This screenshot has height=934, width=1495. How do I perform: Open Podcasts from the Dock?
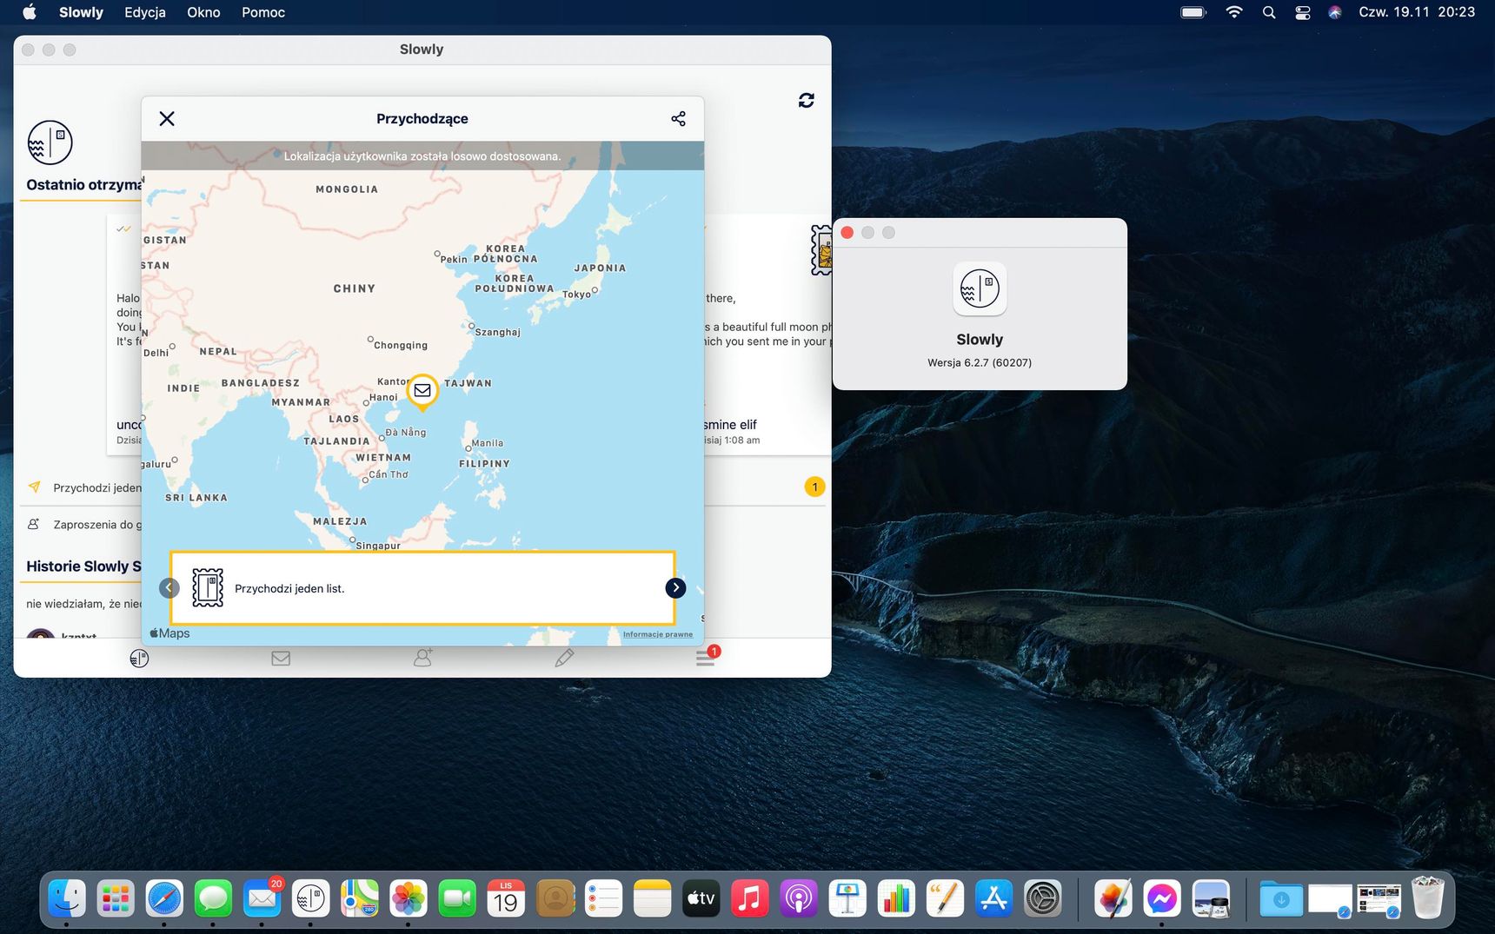[798, 898]
